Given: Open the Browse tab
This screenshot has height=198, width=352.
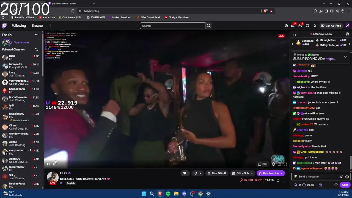Looking at the screenshot, I should click(37, 26).
